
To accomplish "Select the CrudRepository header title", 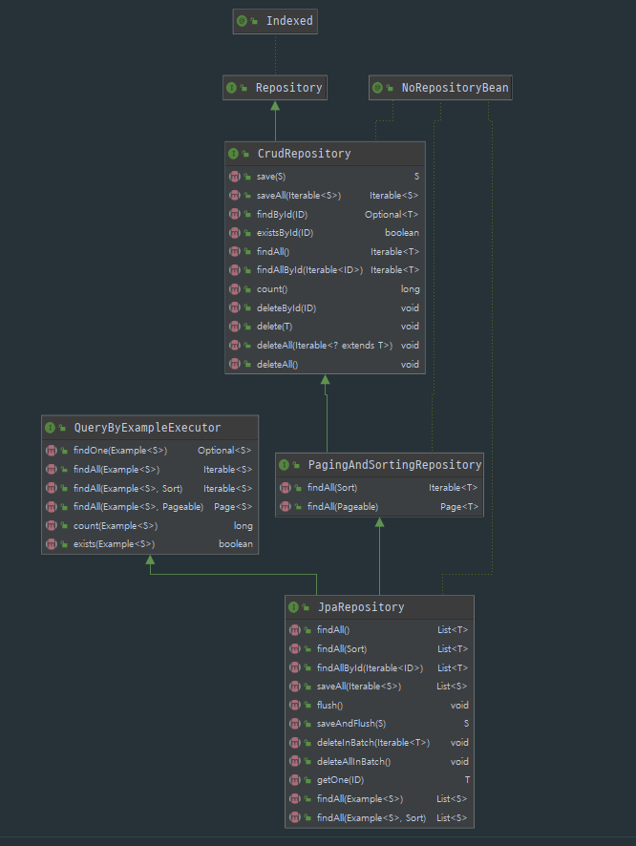I will 305,154.
